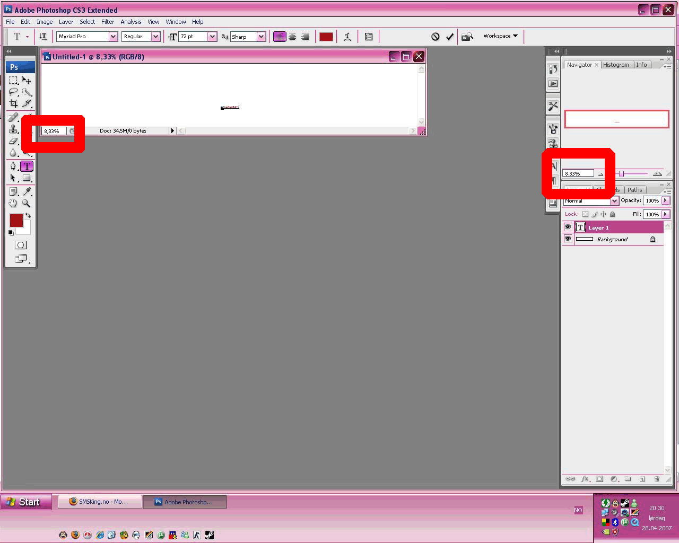Open the Regular font style dropdown

pos(155,37)
